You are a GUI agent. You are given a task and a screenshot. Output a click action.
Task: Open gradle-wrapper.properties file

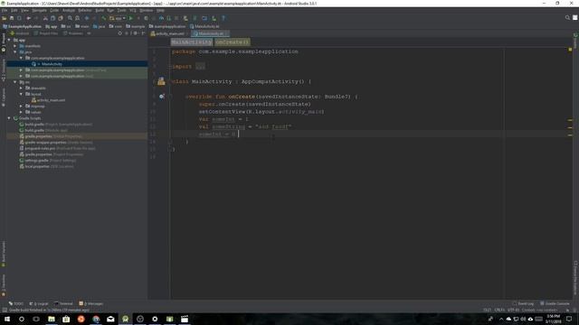(56, 143)
